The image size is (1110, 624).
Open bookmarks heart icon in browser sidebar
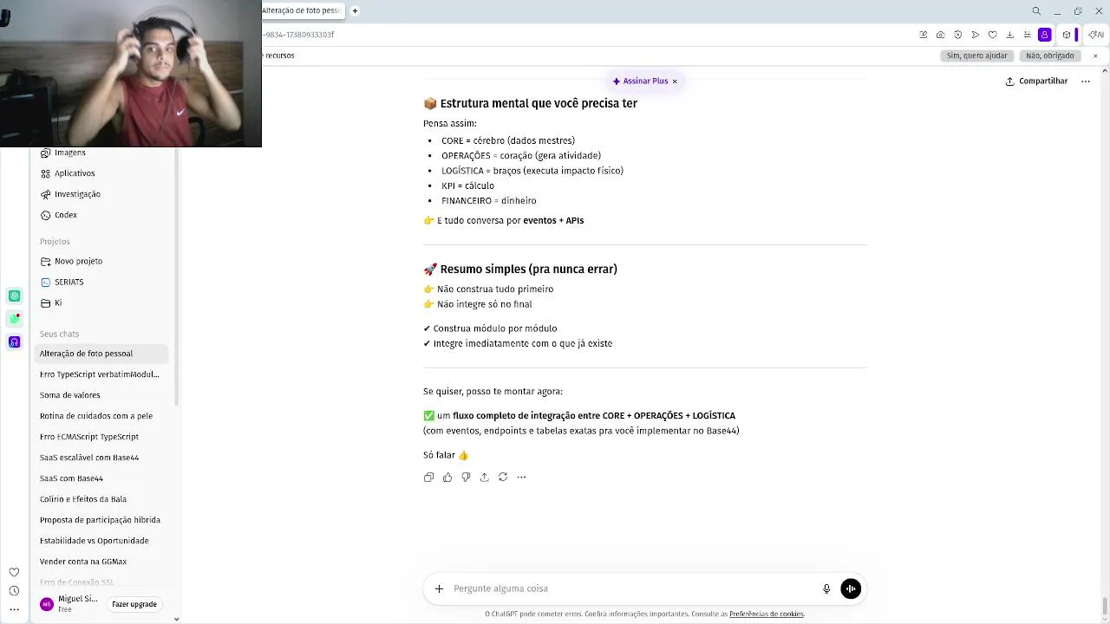coord(14,572)
